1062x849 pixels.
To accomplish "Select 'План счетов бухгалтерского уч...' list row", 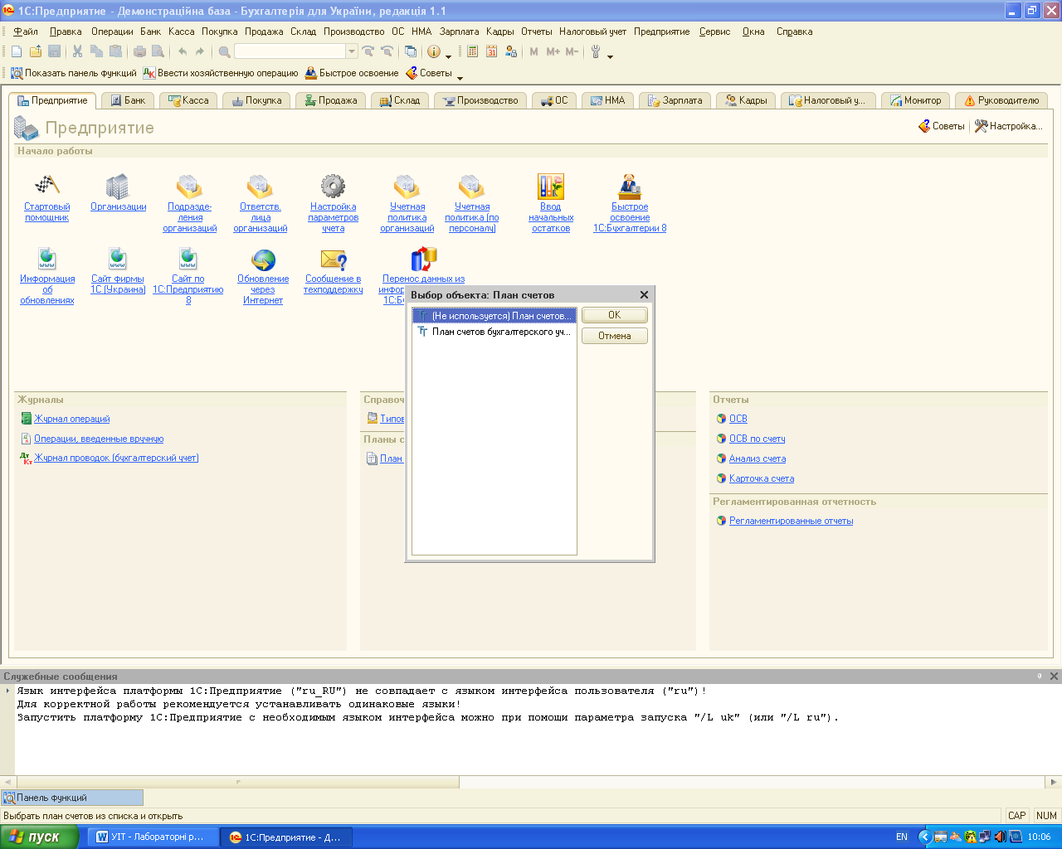I will point(494,332).
